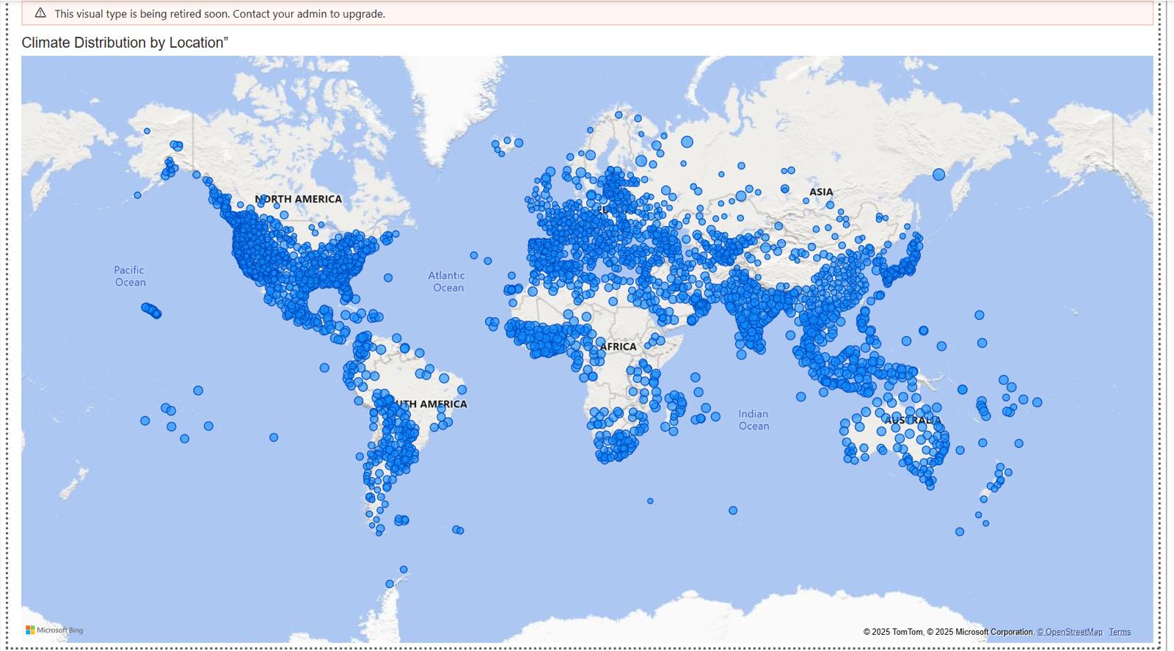Click the AFRICA map label
This screenshot has height=651, width=1174.
[618, 346]
